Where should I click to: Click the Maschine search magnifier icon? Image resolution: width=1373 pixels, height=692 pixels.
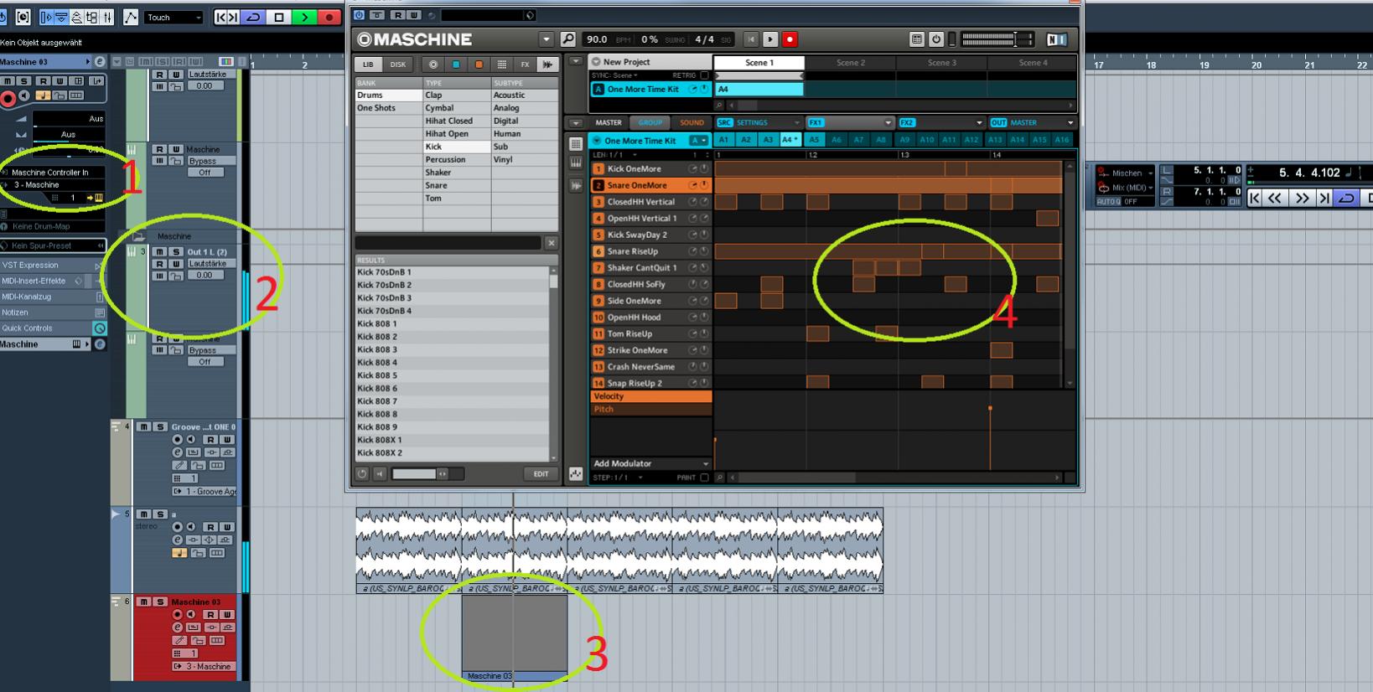568,39
